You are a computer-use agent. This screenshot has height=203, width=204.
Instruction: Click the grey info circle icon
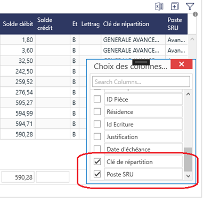click(x=195, y=14)
